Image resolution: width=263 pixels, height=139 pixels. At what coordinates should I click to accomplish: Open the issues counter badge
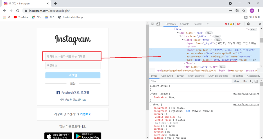tap(239, 24)
